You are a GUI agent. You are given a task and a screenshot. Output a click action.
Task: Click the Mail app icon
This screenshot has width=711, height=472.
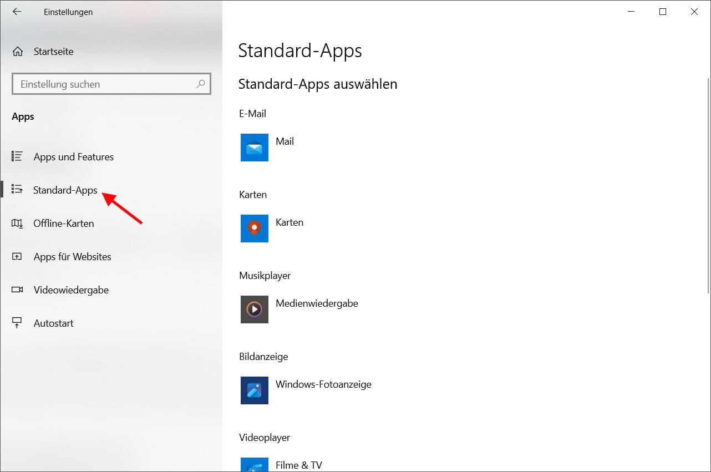click(x=255, y=148)
